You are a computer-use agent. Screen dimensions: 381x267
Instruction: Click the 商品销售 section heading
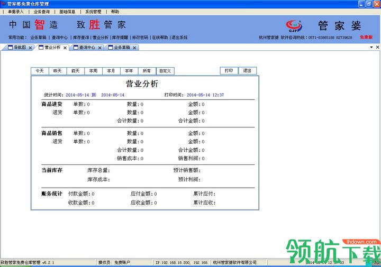52,133
